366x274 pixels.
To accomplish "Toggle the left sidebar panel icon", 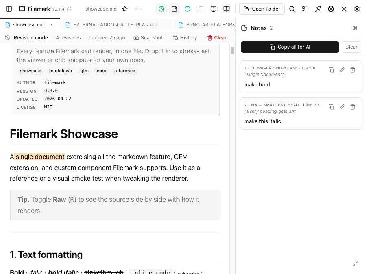I will [9, 9].
